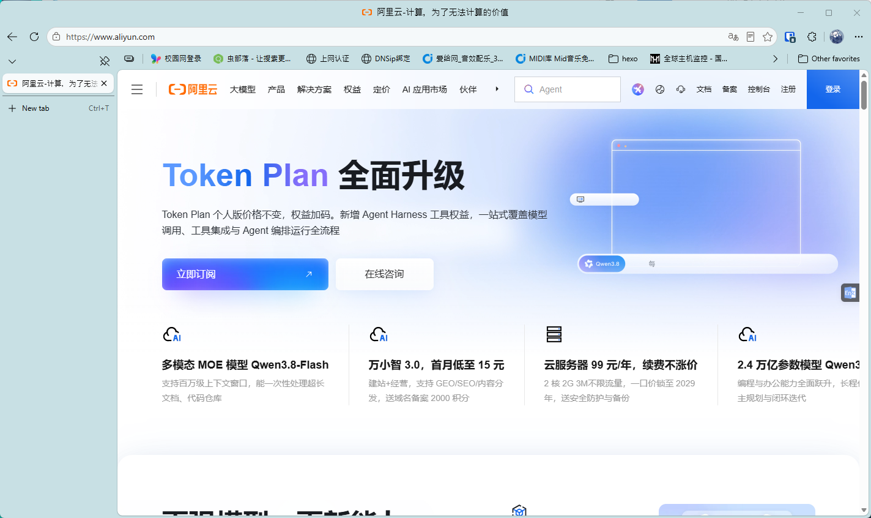The width and height of the screenshot is (871, 518).
Task: Open the colorful AI assistant icon in header
Action: [x=638, y=89]
